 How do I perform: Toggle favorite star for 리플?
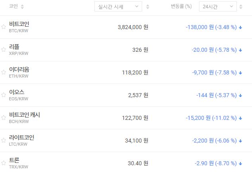coord(4,50)
